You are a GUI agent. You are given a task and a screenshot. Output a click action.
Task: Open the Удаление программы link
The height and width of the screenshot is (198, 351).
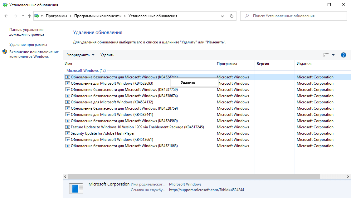pos(28,45)
